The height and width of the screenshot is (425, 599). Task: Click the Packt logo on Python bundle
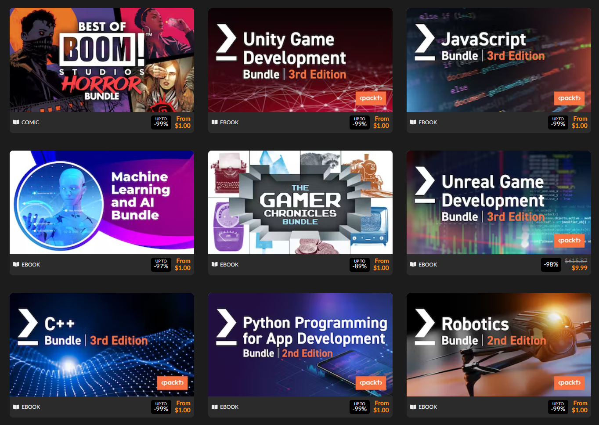tap(371, 382)
